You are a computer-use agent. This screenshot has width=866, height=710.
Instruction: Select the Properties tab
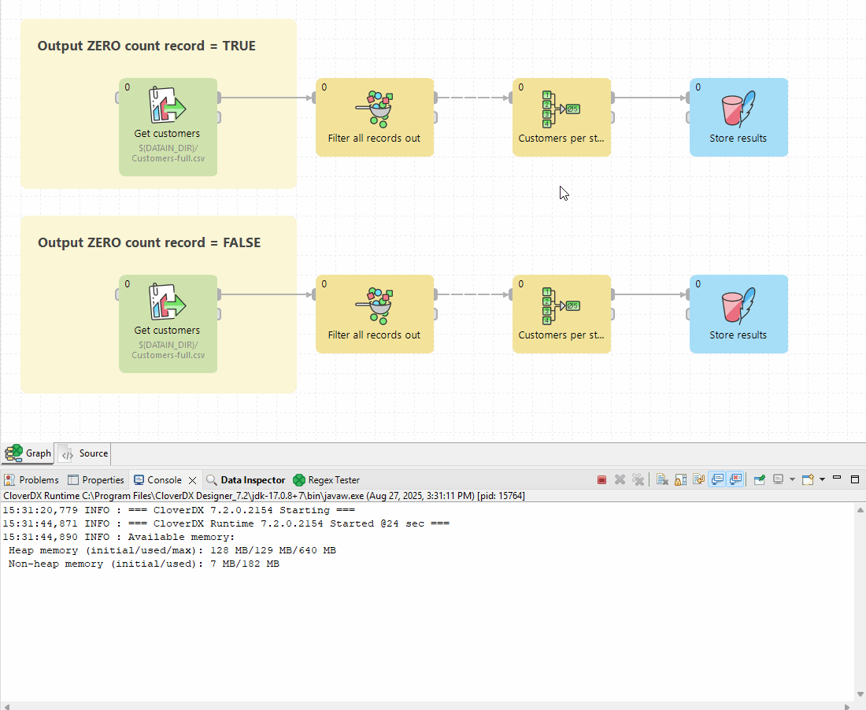96,480
